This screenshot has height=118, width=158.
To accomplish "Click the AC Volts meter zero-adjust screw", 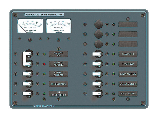I will 58,40.
